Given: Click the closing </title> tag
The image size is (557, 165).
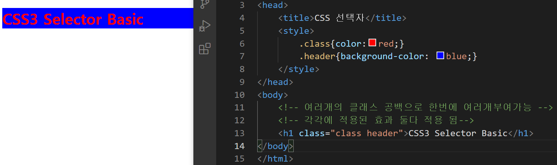Looking at the screenshot, I should 386,18.
